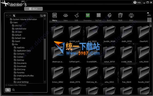
Task: Start the Batch processing tool
Action: pyautogui.click(x=109, y=17)
